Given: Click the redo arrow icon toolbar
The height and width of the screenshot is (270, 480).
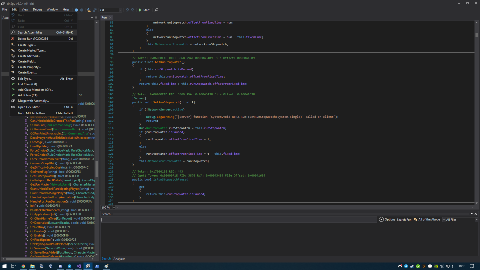Looking at the screenshot, I should point(132,10).
